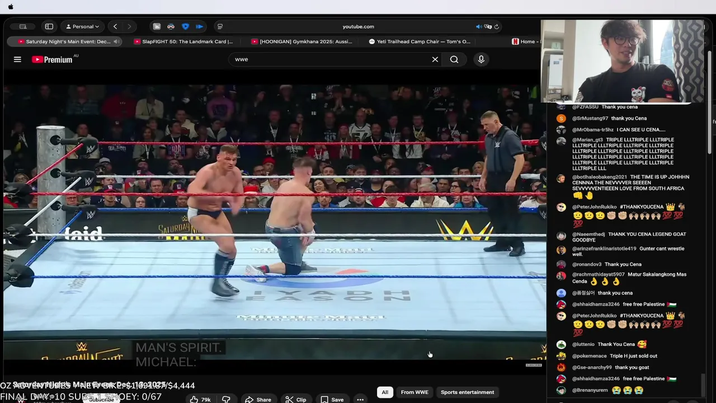Mute audio via address bar speaker icon
716x403 pixels.
pos(479,26)
